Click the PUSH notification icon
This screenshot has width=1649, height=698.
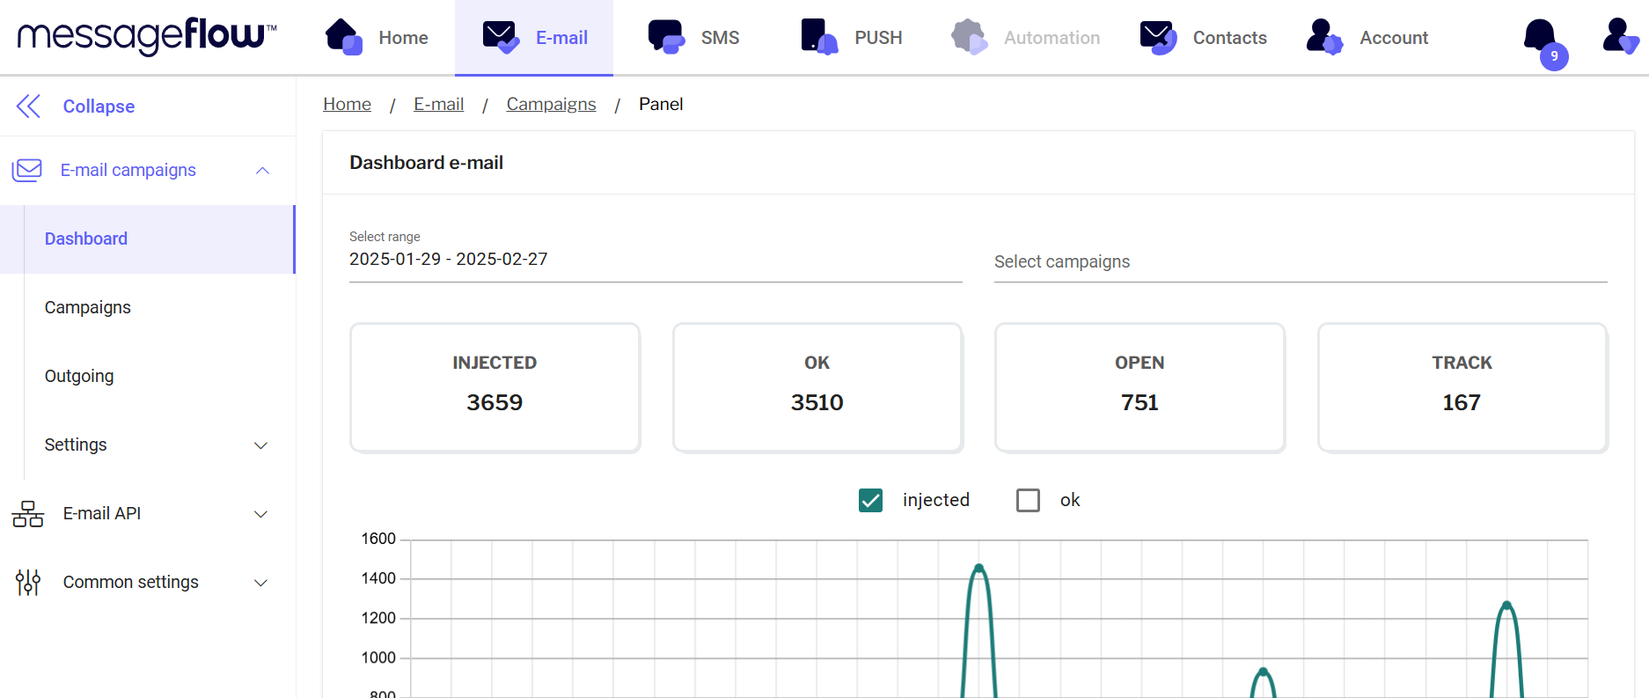coord(818,38)
